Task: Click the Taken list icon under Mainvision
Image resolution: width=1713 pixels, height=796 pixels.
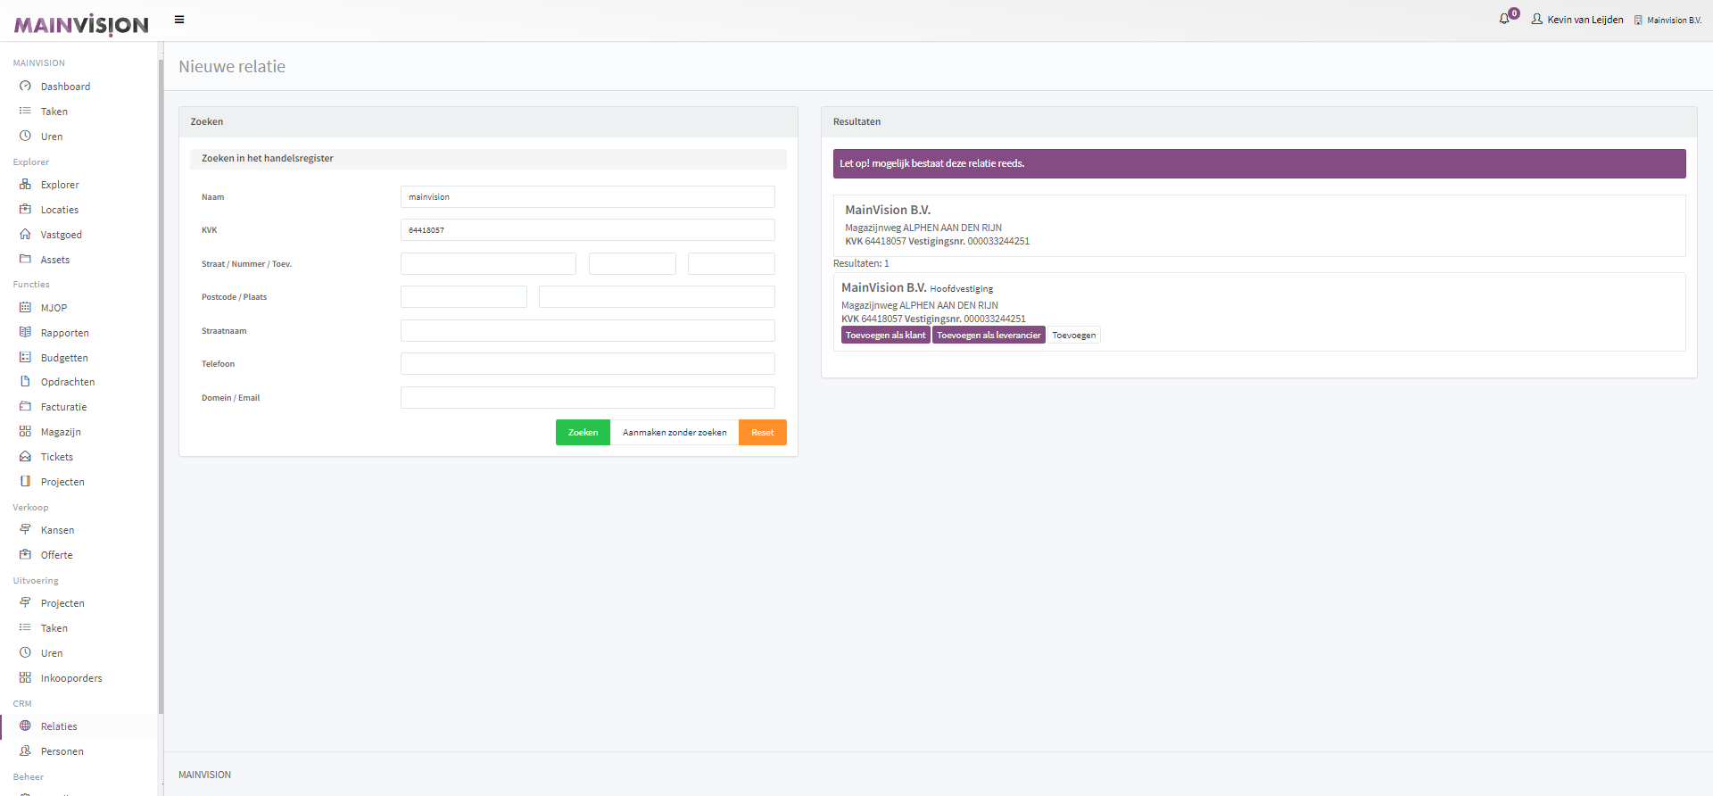Action: (25, 112)
